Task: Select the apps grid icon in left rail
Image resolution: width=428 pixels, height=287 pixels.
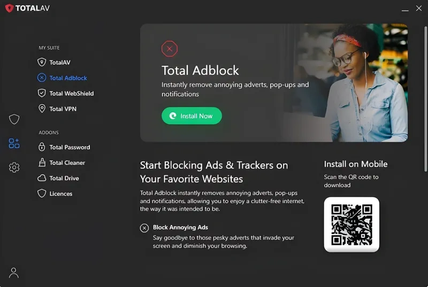Action: click(x=14, y=143)
